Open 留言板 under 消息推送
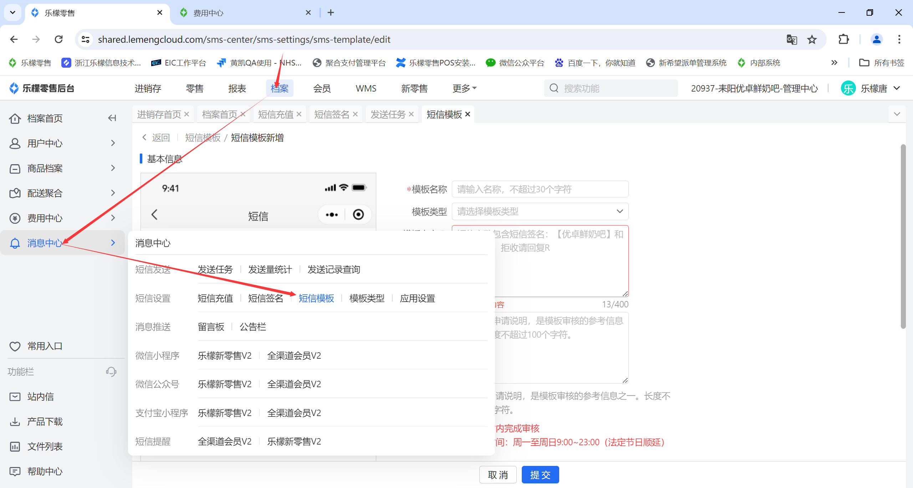The height and width of the screenshot is (488, 913). (x=211, y=327)
